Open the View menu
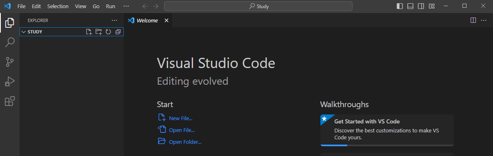The image size is (493, 156). pos(81,6)
